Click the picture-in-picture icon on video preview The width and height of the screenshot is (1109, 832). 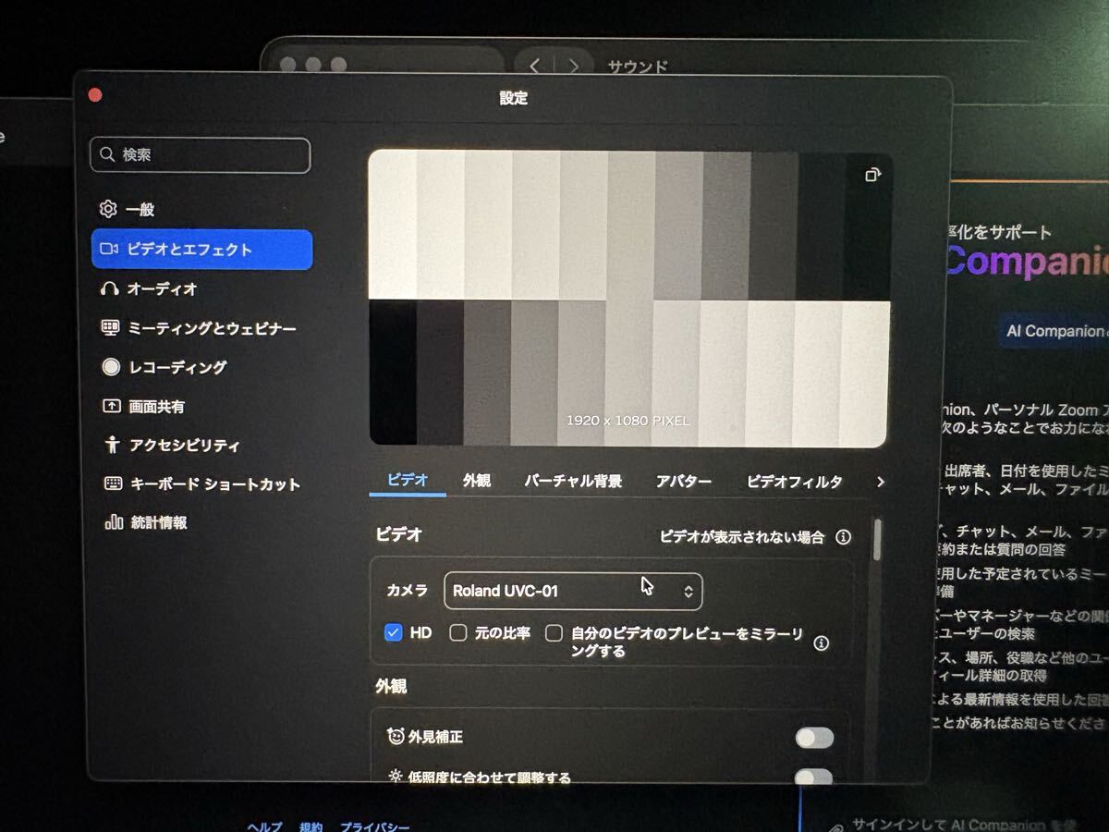tap(872, 174)
